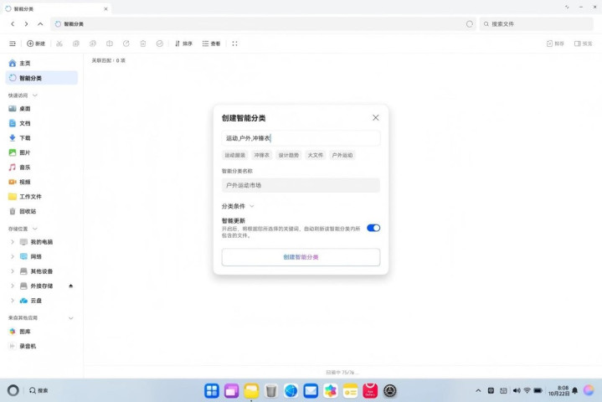Click the 云盘 cloud drive icon

[x=23, y=300]
